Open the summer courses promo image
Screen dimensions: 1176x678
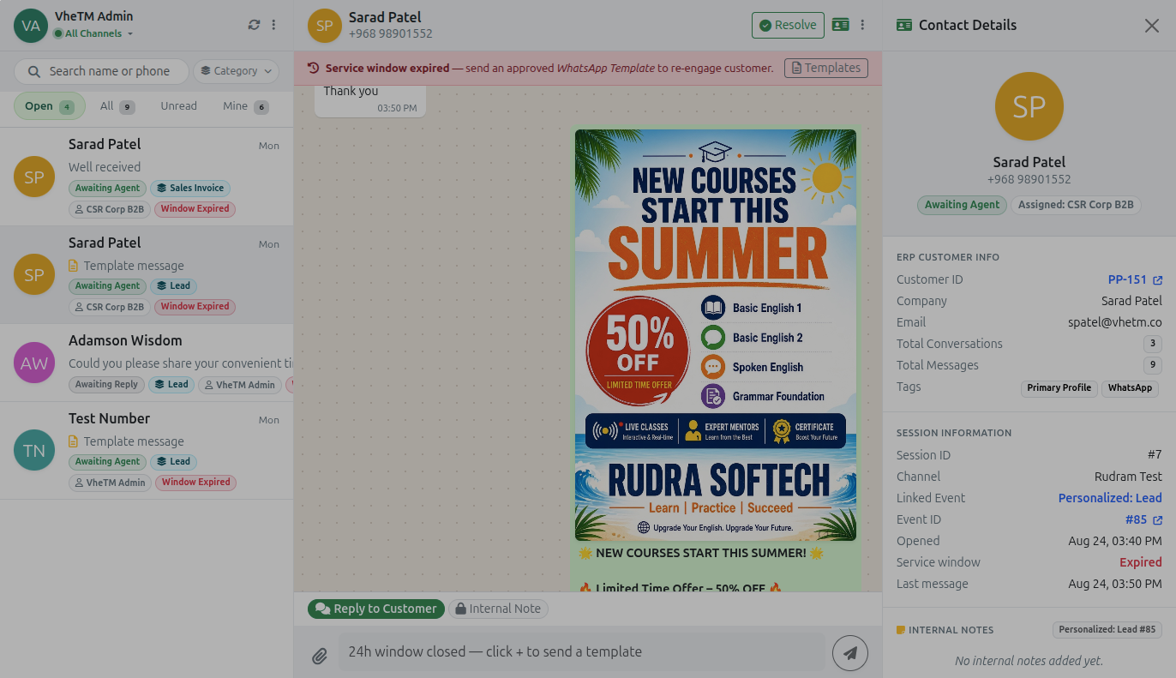(x=716, y=335)
